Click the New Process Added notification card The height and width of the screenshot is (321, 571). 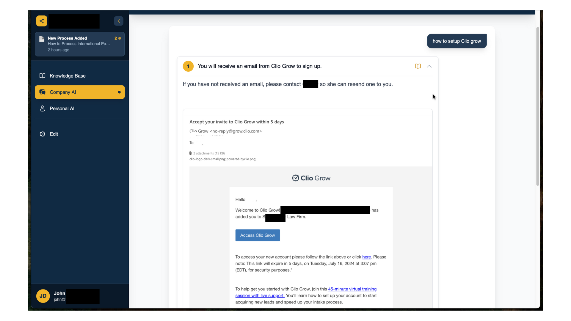coord(79,44)
